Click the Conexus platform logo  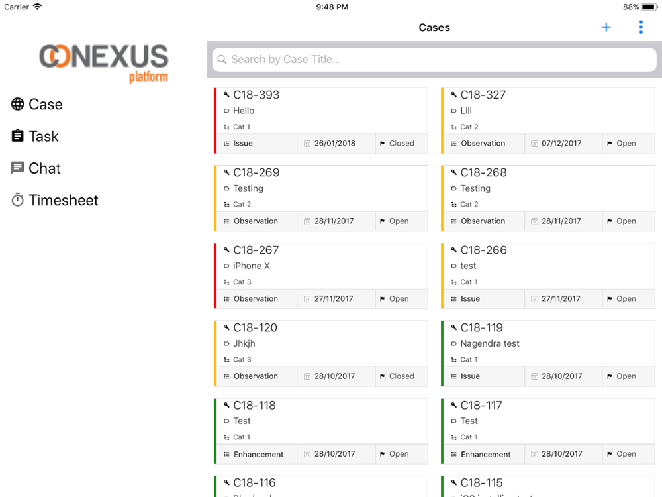104,63
